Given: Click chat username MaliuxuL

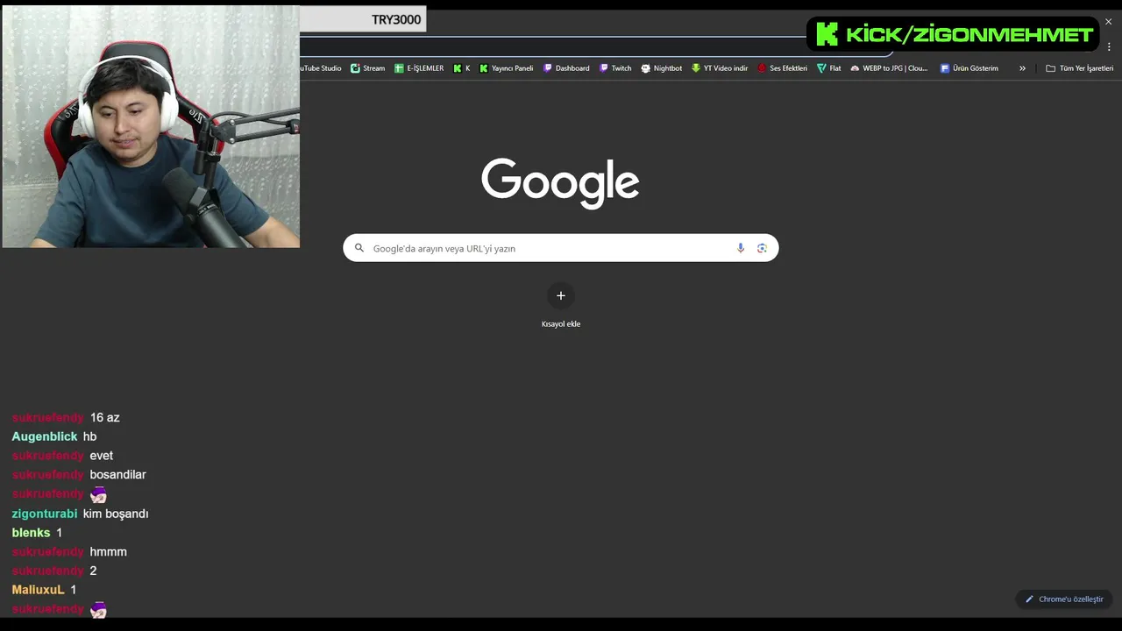Looking at the screenshot, I should [x=38, y=590].
